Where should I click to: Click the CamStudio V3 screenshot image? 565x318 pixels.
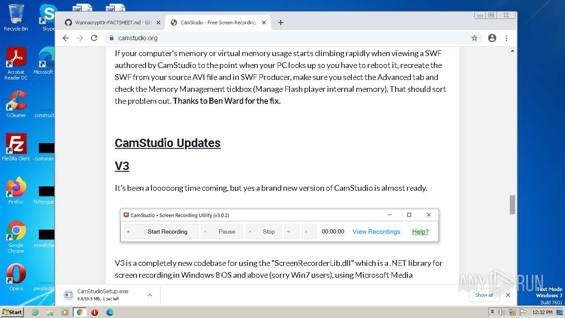[279, 225]
